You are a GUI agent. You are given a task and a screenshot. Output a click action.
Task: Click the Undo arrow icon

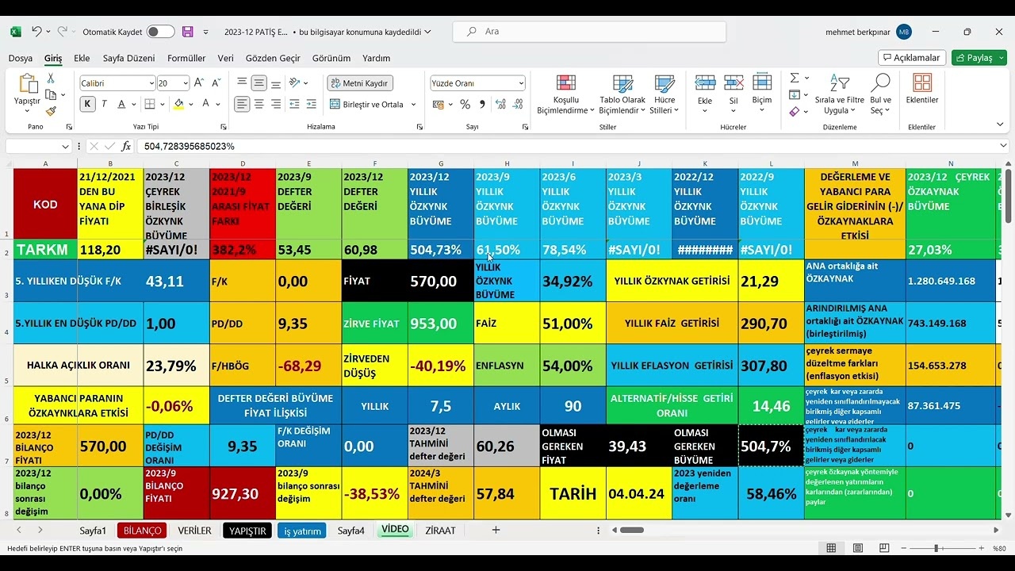[x=36, y=32]
